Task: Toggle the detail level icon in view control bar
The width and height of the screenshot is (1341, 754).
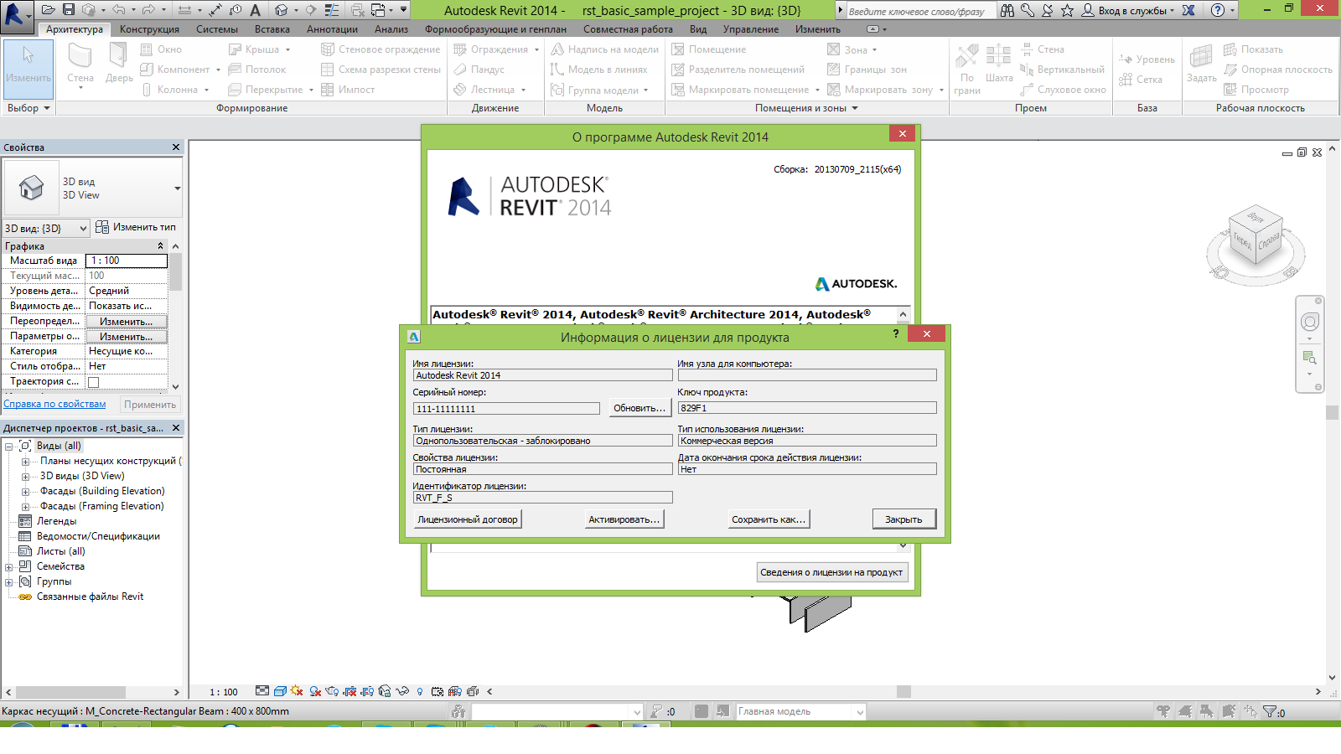Action: pyautogui.click(x=262, y=691)
